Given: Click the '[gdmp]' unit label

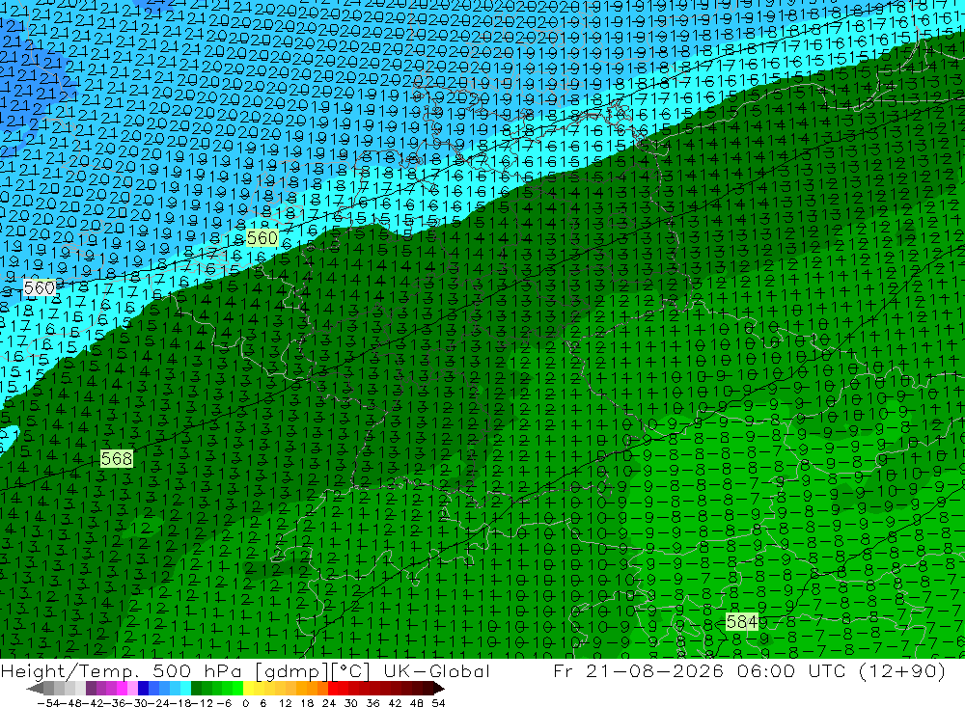Looking at the screenshot, I should pyautogui.click(x=291, y=672).
